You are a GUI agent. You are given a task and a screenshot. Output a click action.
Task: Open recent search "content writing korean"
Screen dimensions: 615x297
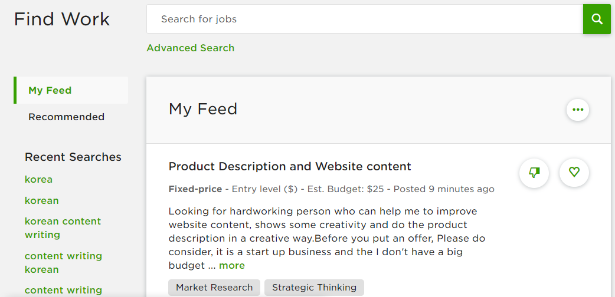point(63,262)
